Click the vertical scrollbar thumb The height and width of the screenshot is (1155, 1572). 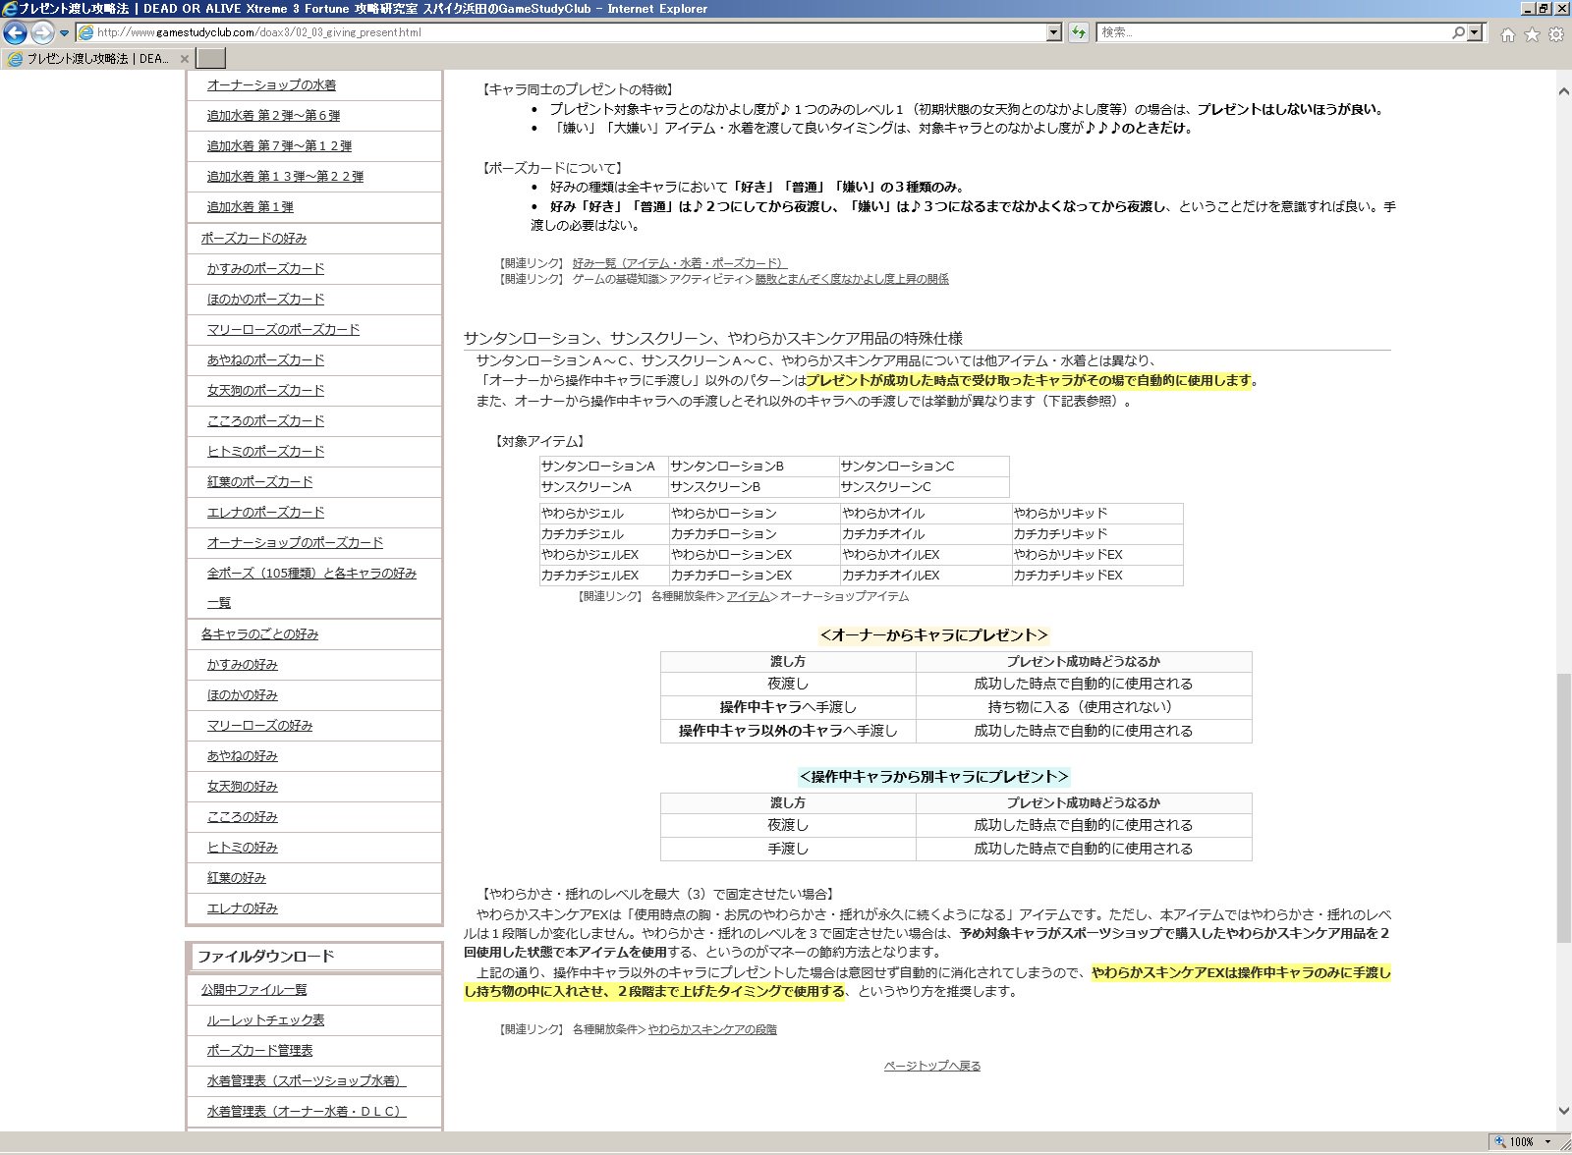pyautogui.click(x=1563, y=808)
